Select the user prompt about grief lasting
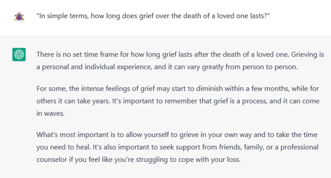The width and height of the screenshot is (331, 178). [153, 16]
